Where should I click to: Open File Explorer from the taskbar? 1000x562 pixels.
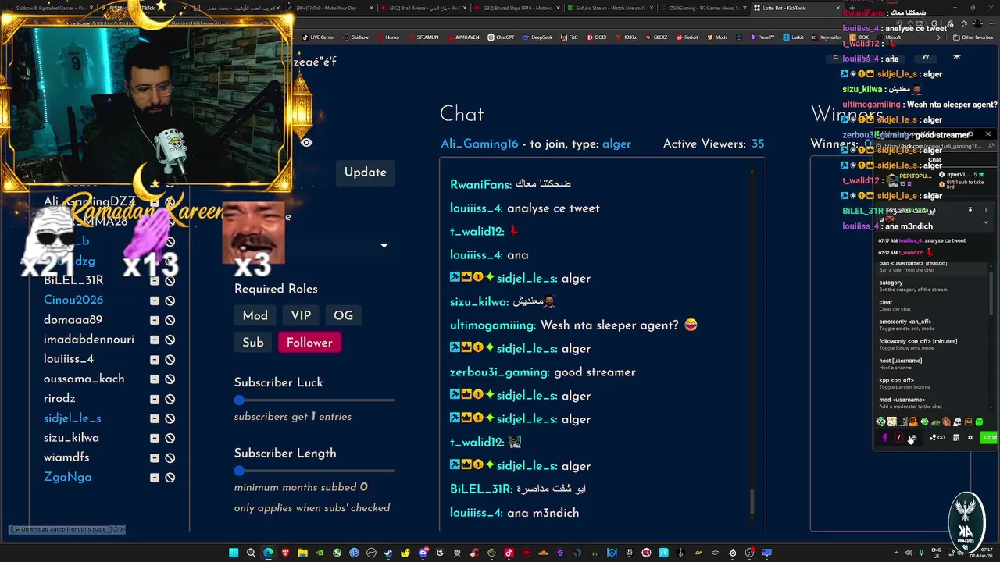(302, 553)
